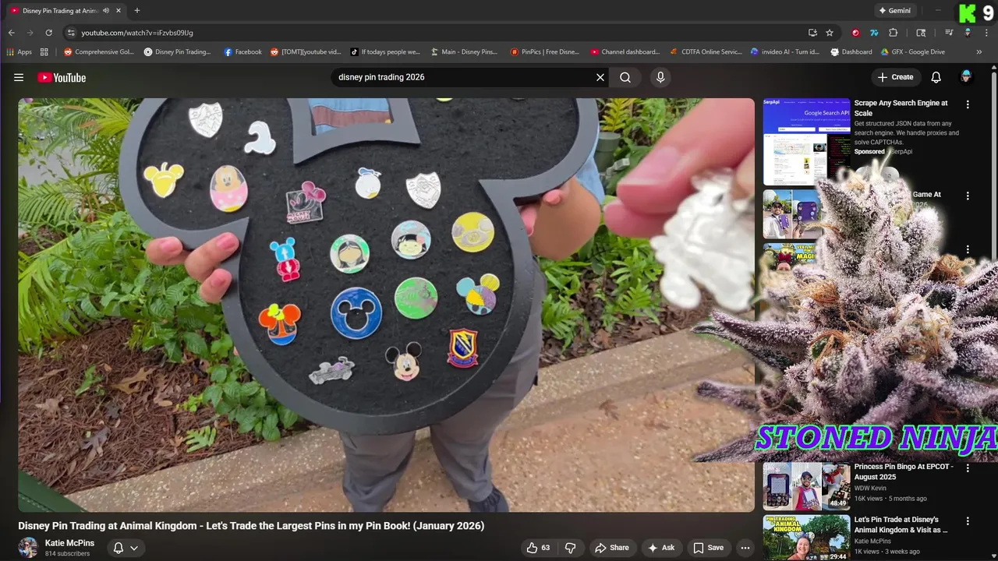Open the Disney Pin Trading... bookmark
The image size is (998, 561).
point(177,52)
